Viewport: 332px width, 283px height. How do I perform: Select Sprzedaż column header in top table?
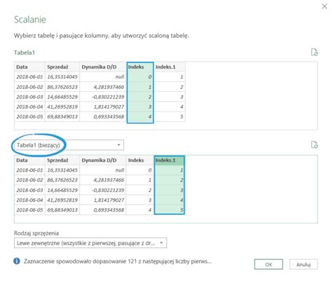62,67
